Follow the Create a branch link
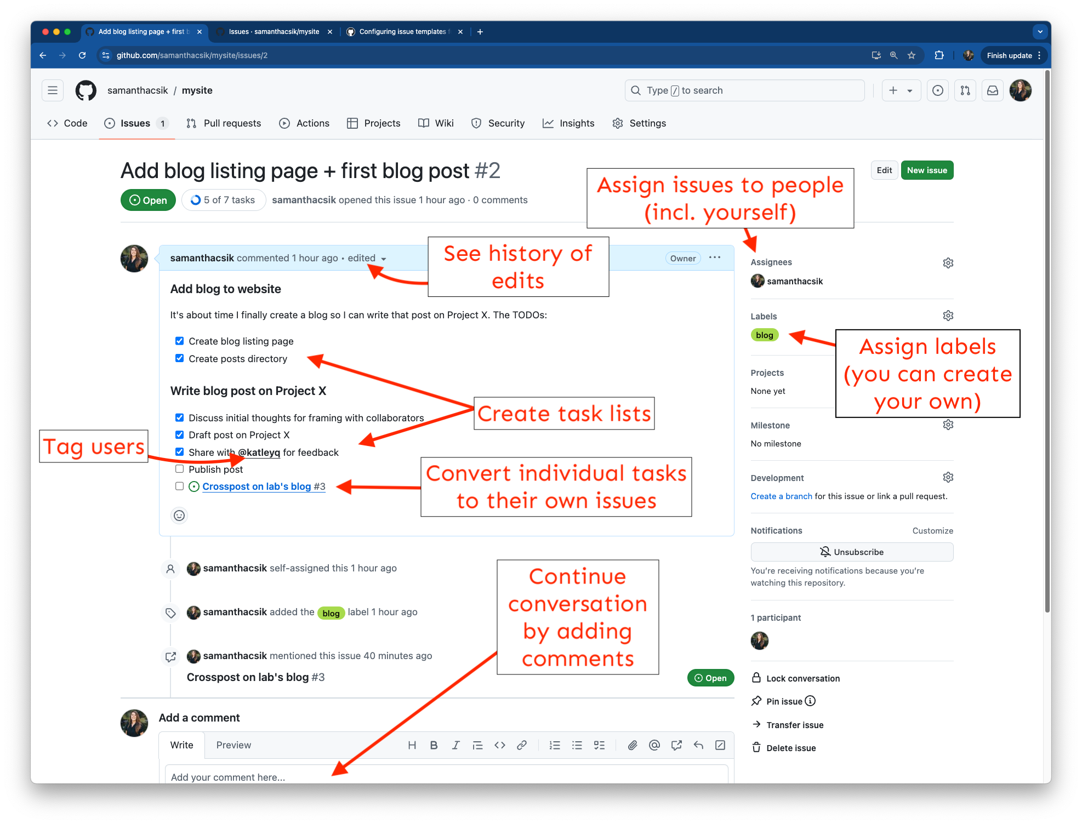The image size is (1082, 824). (781, 496)
